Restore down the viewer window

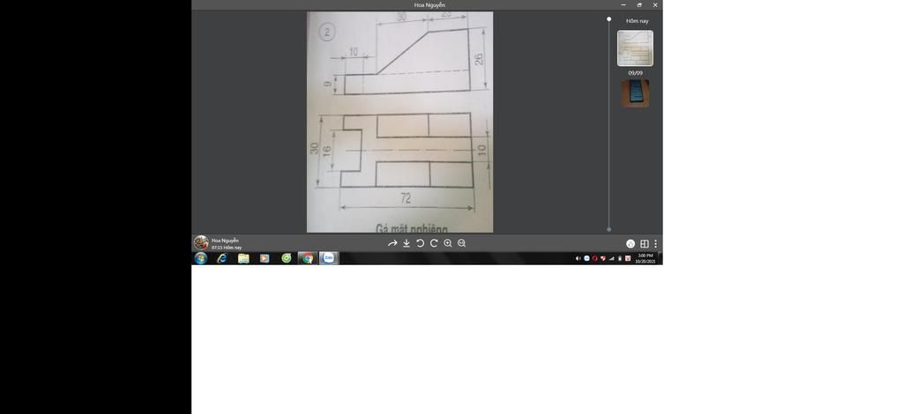[639, 4]
